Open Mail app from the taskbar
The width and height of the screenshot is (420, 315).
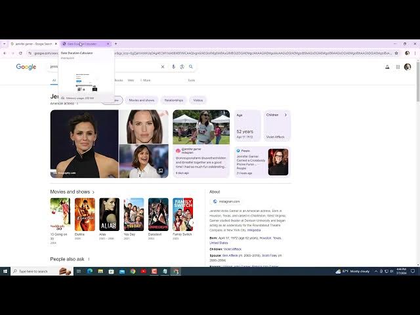coord(122,271)
